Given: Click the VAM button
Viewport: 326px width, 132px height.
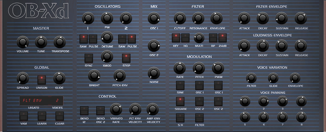Looking at the screenshot, I should [23, 116].
